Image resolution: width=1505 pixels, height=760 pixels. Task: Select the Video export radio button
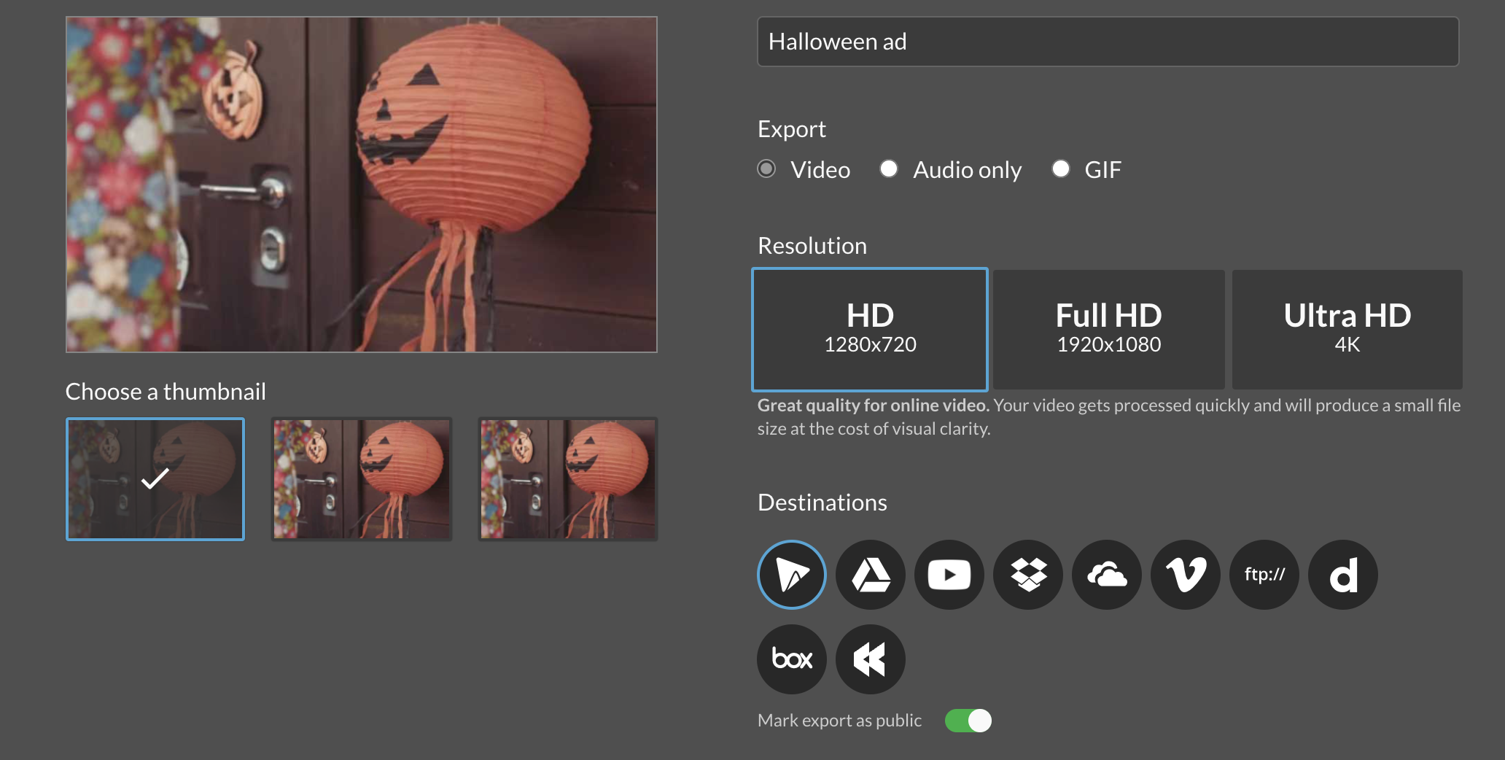point(766,169)
